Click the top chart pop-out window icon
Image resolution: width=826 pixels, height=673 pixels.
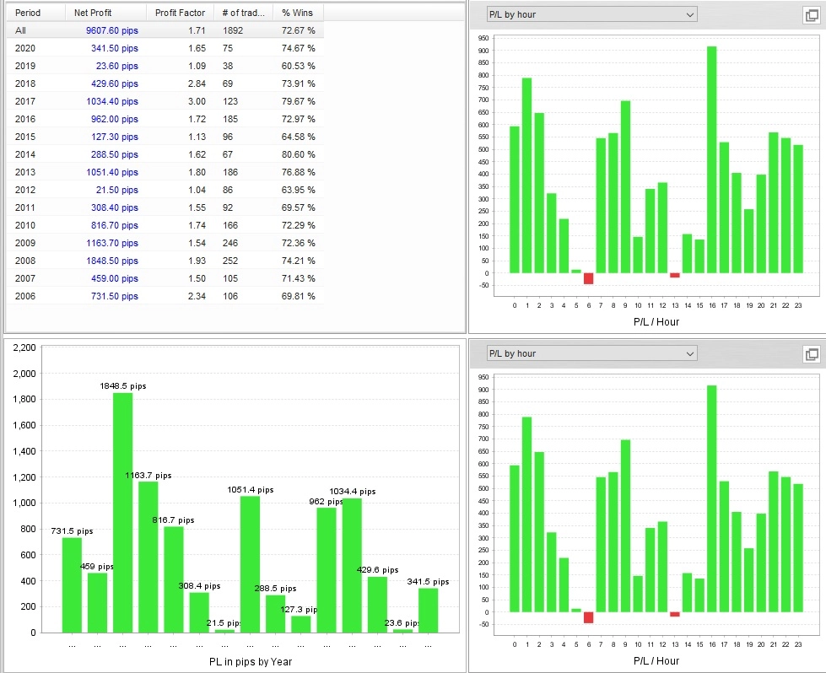[812, 14]
